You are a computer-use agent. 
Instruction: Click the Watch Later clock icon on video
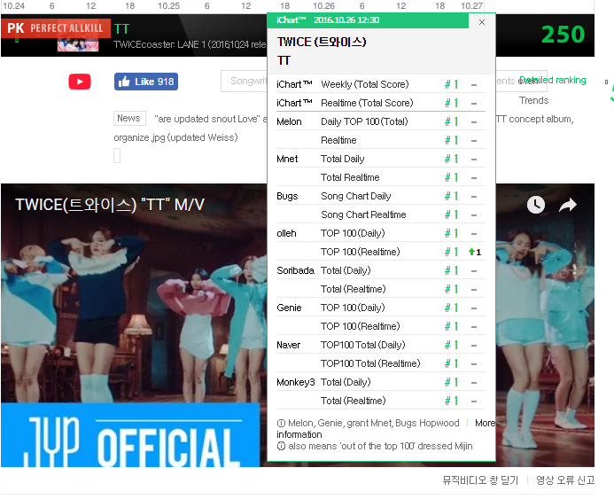point(536,205)
